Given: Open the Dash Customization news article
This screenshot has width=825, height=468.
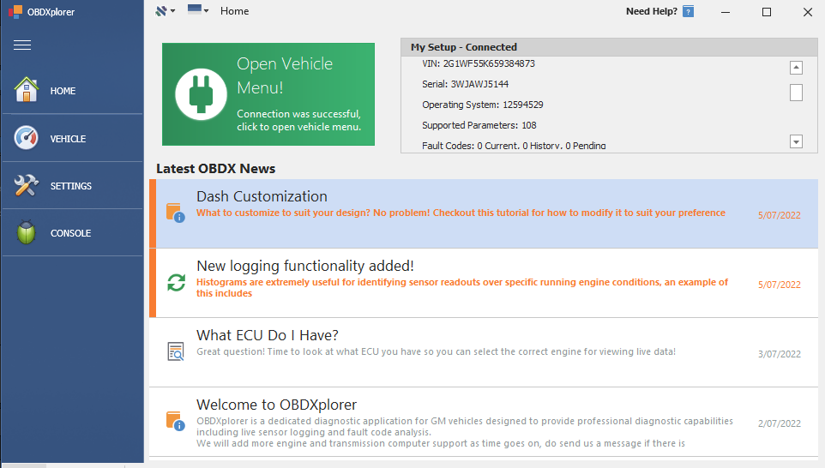Looking at the screenshot, I should click(484, 213).
